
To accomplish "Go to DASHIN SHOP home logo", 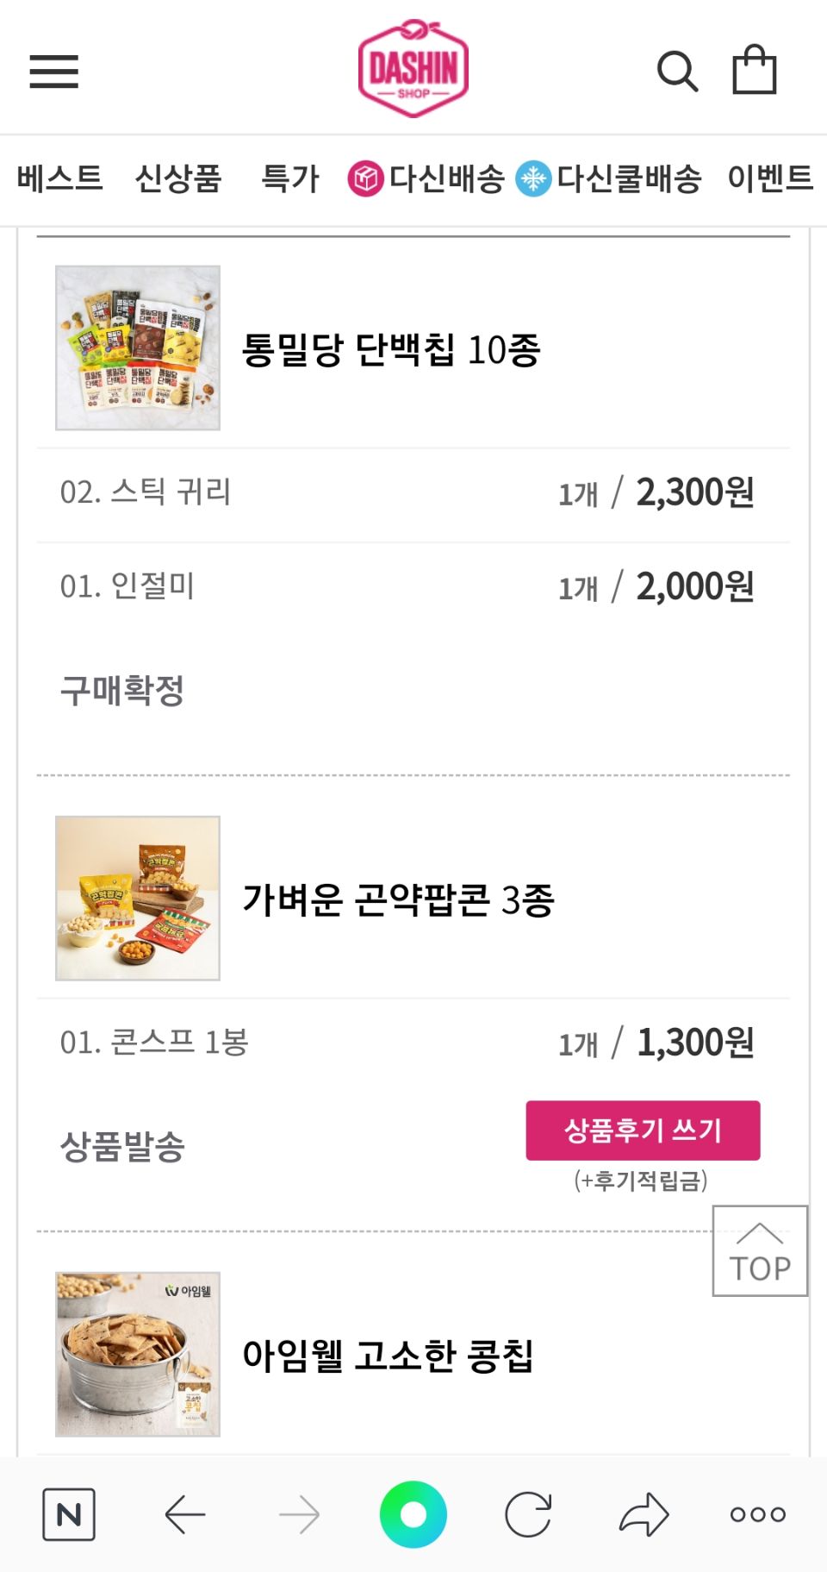I will tap(413, 69).
